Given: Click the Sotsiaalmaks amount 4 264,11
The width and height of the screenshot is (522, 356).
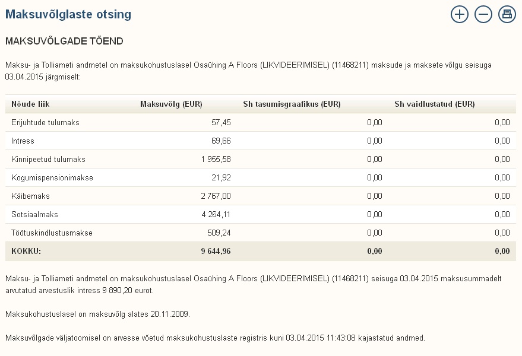Looking at the screenshot, I should [216, 214].
